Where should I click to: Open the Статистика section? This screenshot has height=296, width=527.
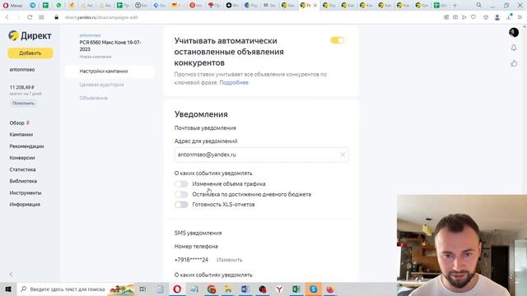coord(22,169)
